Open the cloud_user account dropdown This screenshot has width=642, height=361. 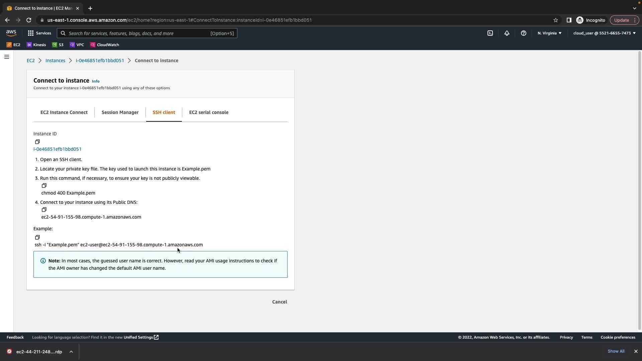coord(604,33)
